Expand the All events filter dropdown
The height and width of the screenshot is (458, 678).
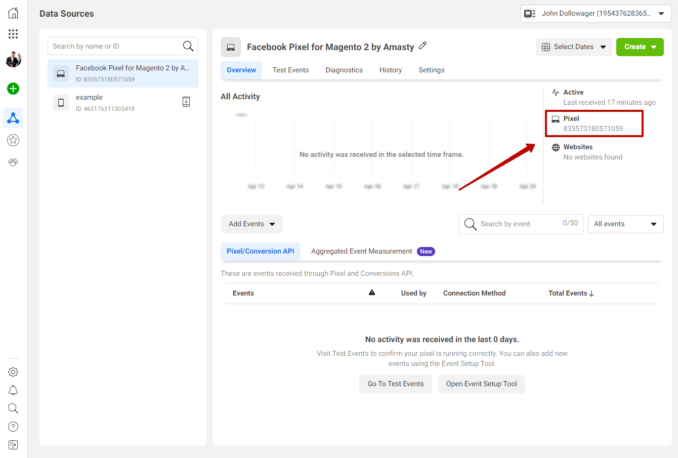point(625,224)
